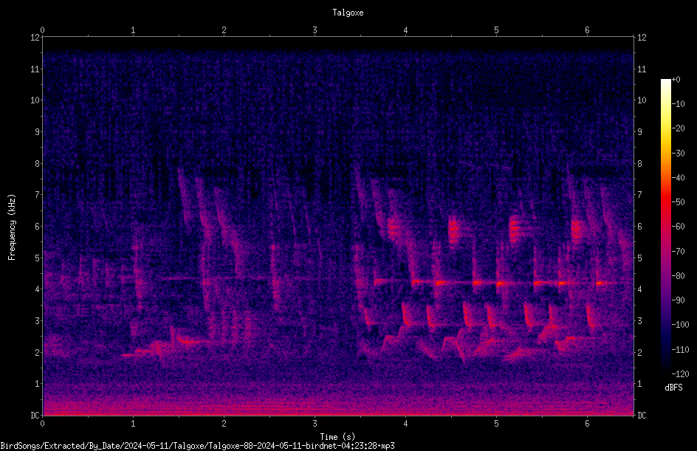Screen dimensions: 697x451
Task: Click the dBFS label under the color scale
Action: tap(673, 388)
